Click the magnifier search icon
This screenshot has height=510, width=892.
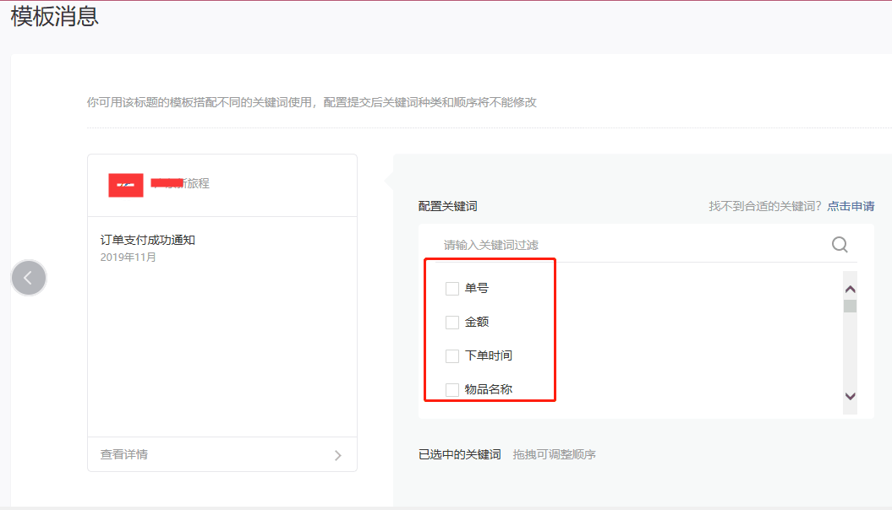[840, 245]
